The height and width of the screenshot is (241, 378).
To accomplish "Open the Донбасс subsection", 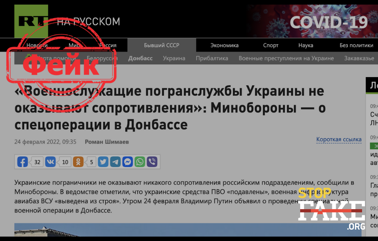I will tap(140, 58).
